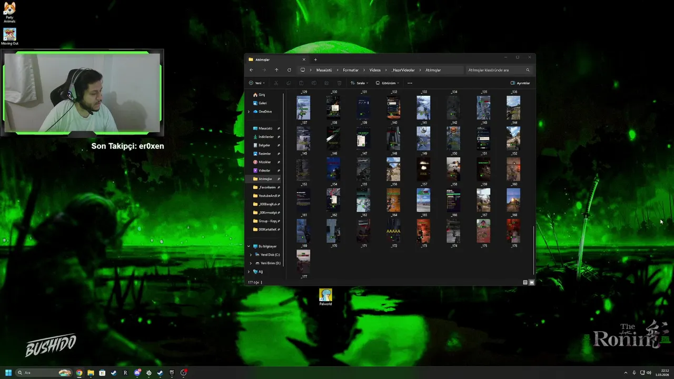Screen dimensions: 674x379
Task: Click the Explorer file list vertical scrollbar
Action: 534,250
